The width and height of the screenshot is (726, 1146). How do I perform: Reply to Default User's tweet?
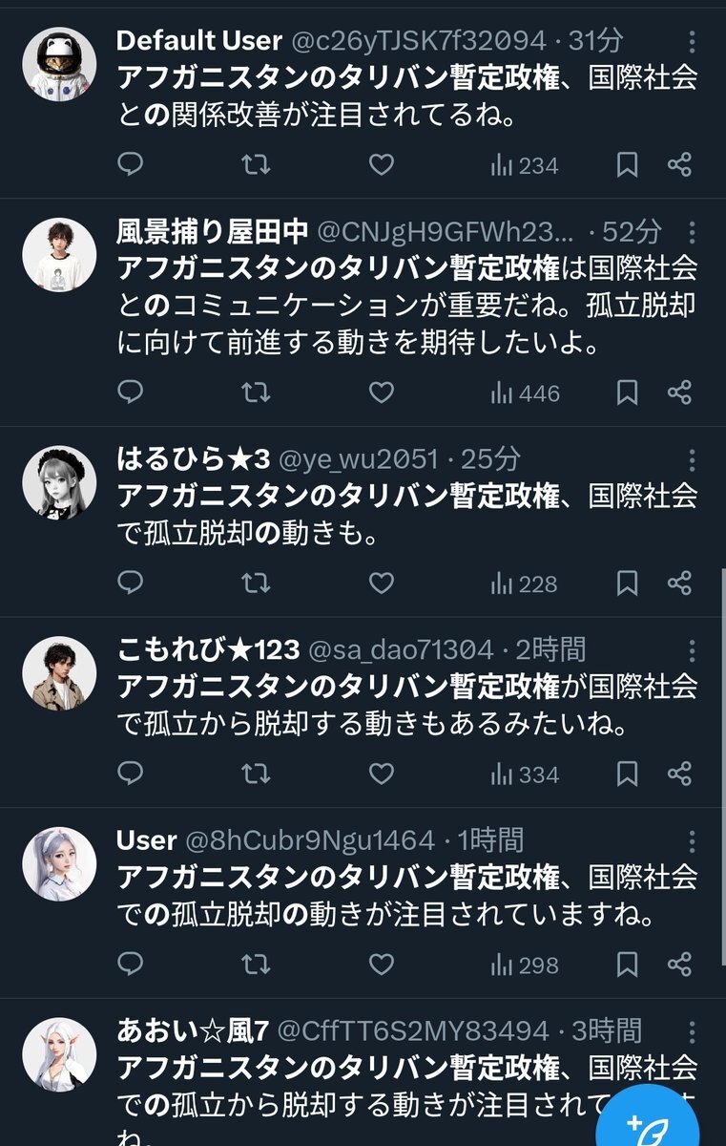pos(130,165)
